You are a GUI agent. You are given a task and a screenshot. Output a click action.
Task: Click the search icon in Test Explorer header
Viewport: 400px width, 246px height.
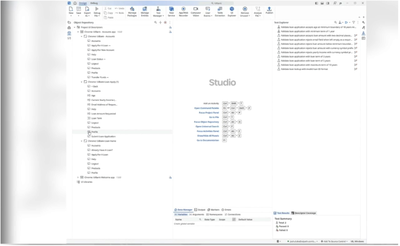coord(335,23)
